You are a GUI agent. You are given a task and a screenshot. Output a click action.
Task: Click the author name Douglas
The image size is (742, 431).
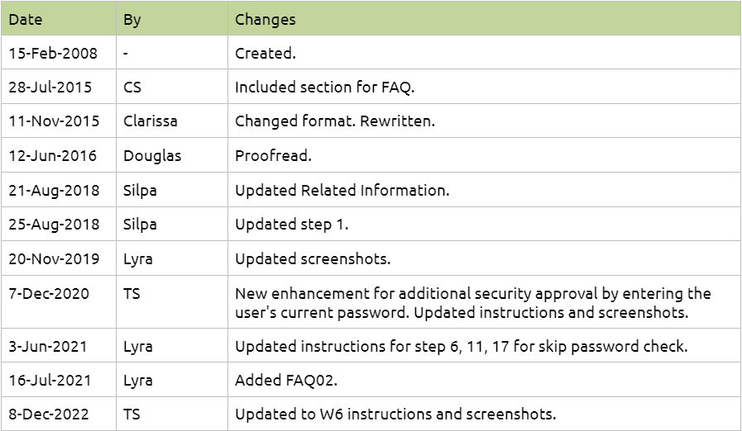(152, 156)
